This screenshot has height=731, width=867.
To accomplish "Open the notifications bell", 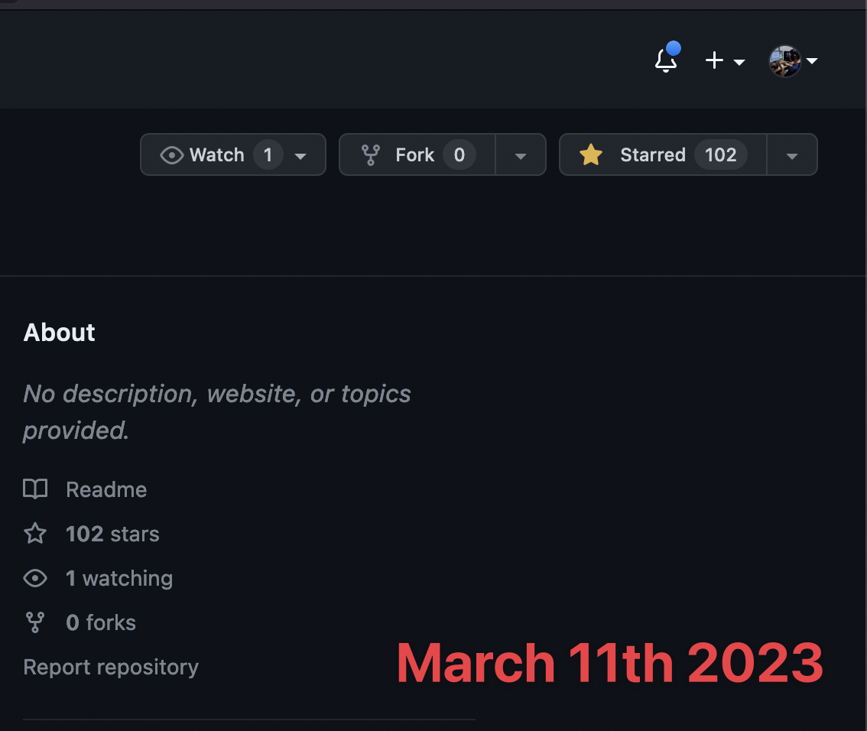I will point(666,60).
